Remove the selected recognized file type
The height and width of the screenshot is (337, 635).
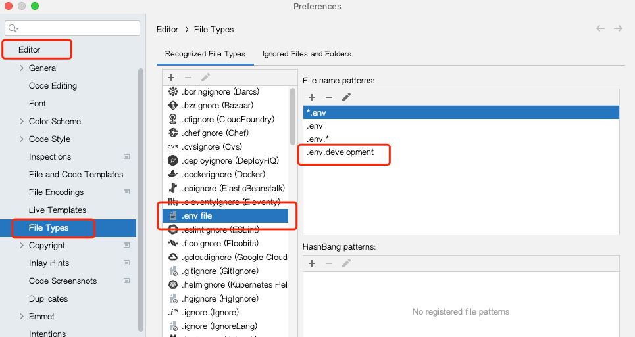point(188,77)
